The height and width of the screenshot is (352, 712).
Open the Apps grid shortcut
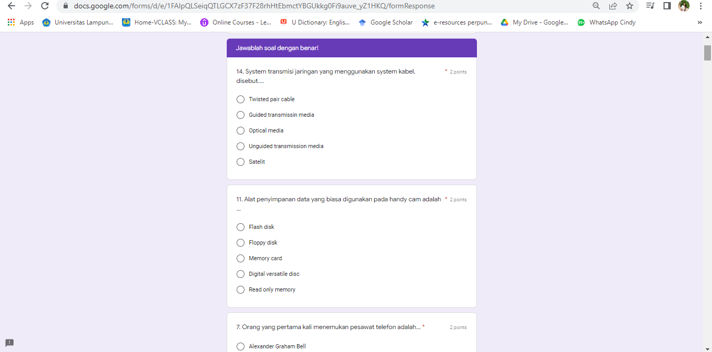coord(21,22)
